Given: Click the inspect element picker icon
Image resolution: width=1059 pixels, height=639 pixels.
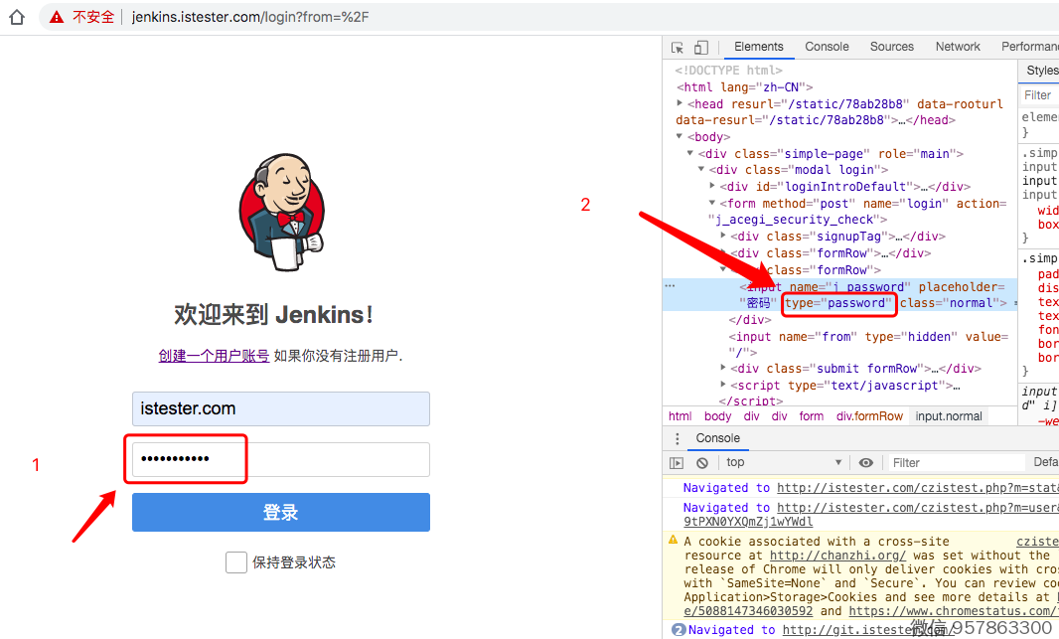Looking at the screenshot, I should 678,47.
